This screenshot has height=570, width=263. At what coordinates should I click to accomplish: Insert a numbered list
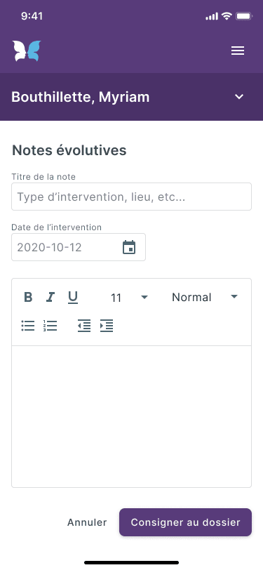(50, 326)
